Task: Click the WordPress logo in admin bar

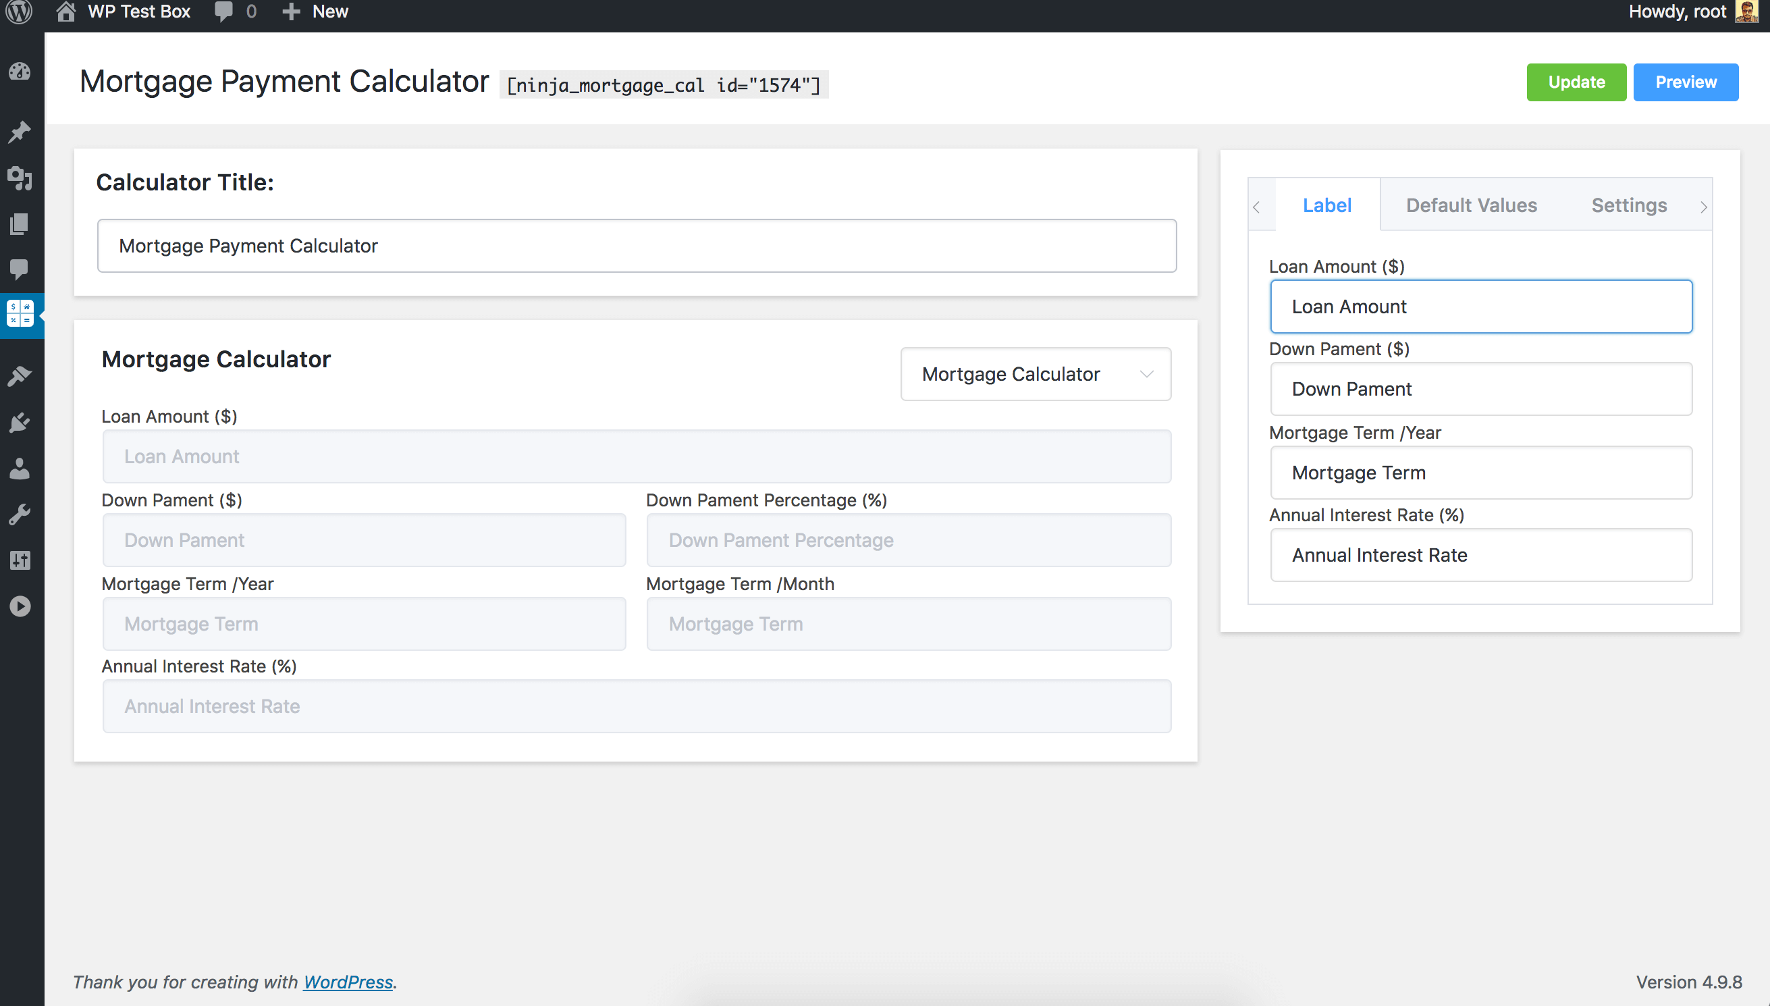Action: [x=20, y=11]
